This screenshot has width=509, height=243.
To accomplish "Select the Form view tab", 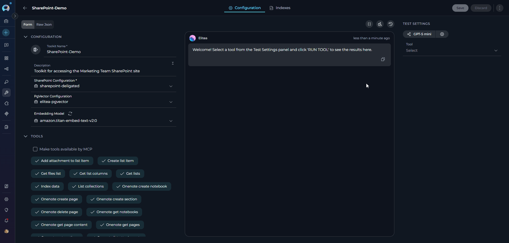I will click(x=28, y=25).
